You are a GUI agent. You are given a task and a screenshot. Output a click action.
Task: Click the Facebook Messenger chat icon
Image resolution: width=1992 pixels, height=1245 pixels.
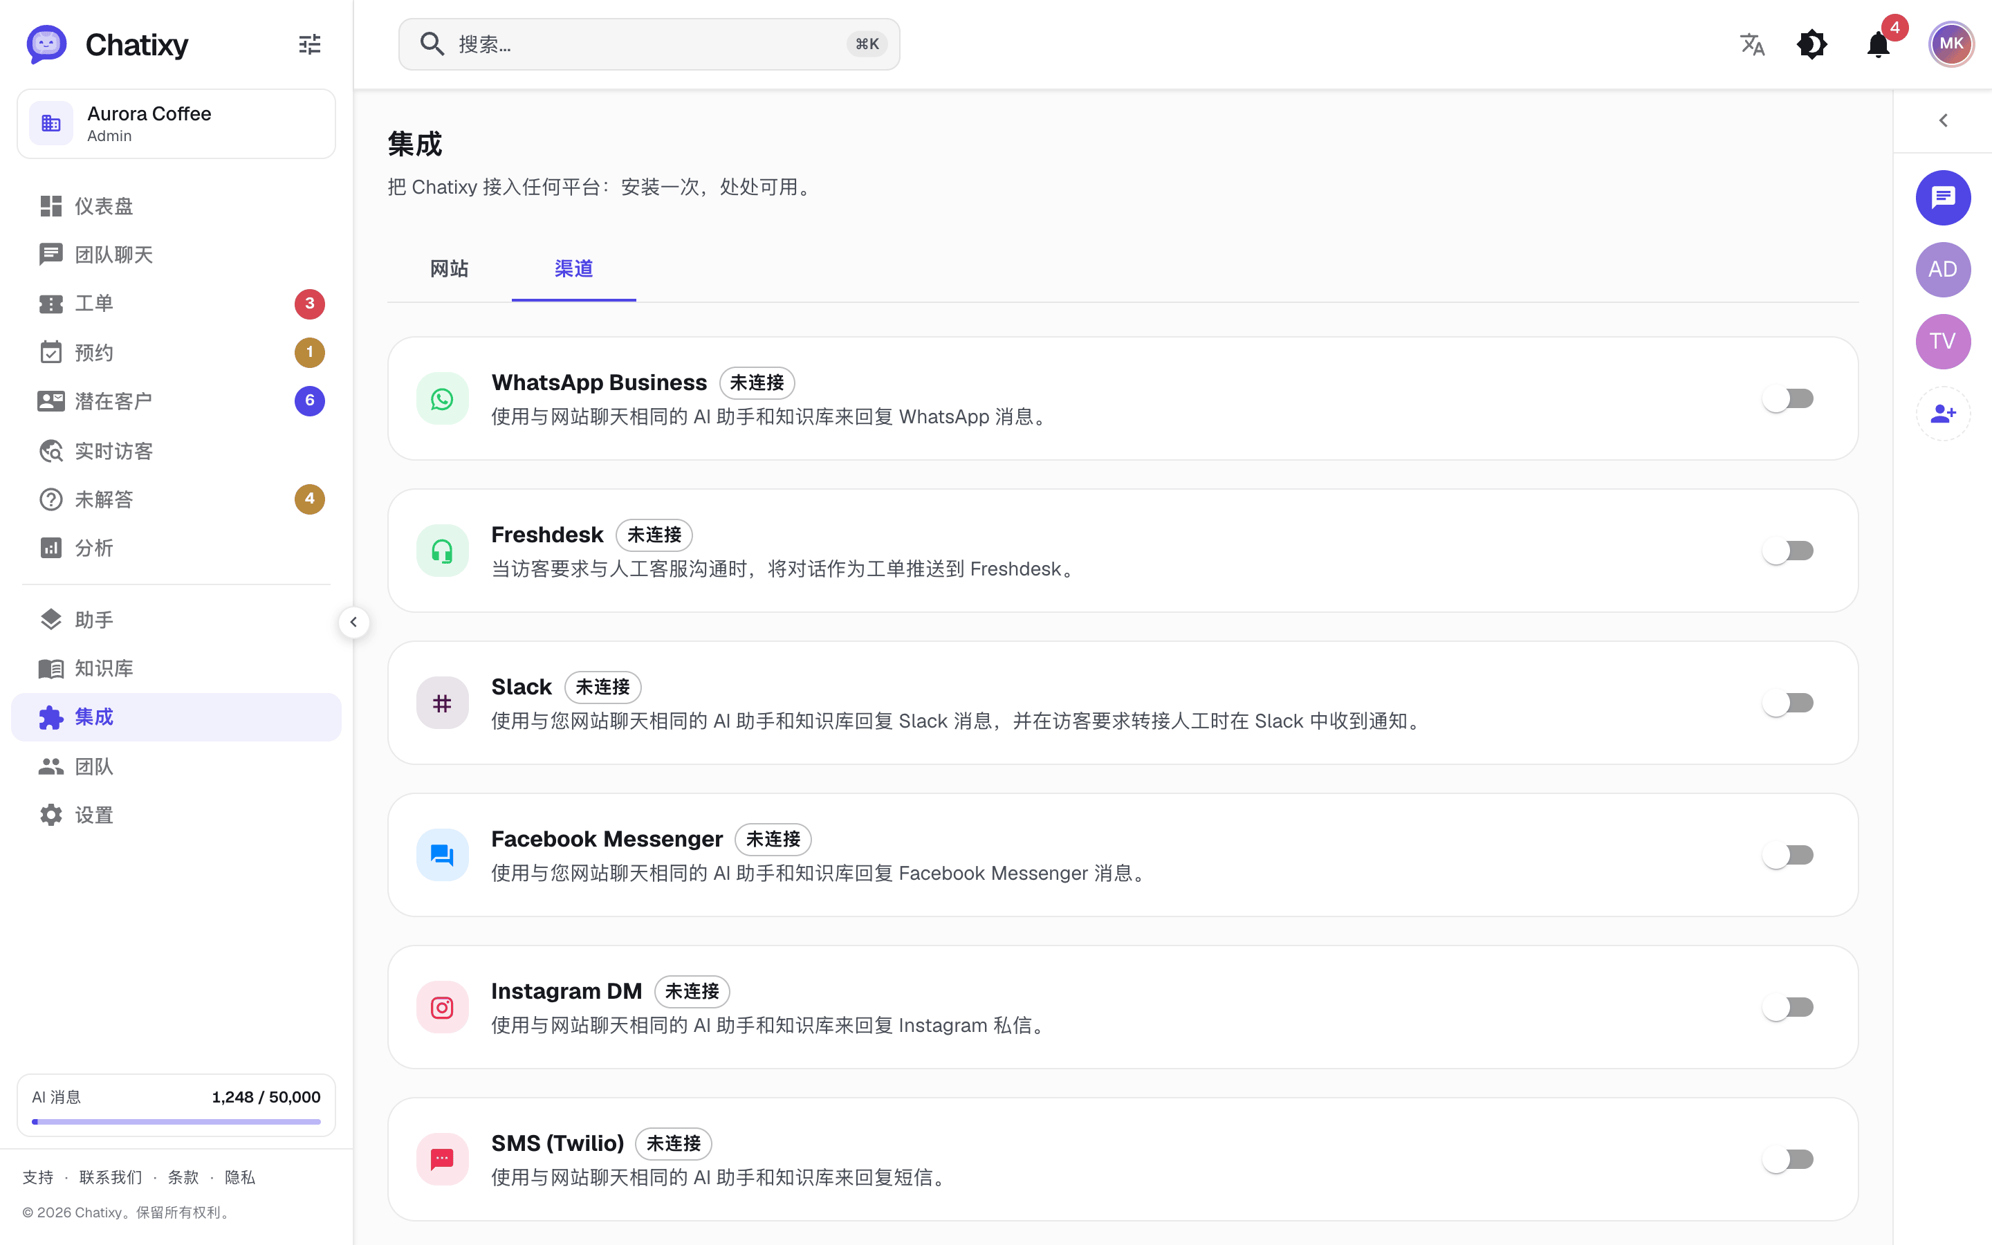tap(442, 856)
